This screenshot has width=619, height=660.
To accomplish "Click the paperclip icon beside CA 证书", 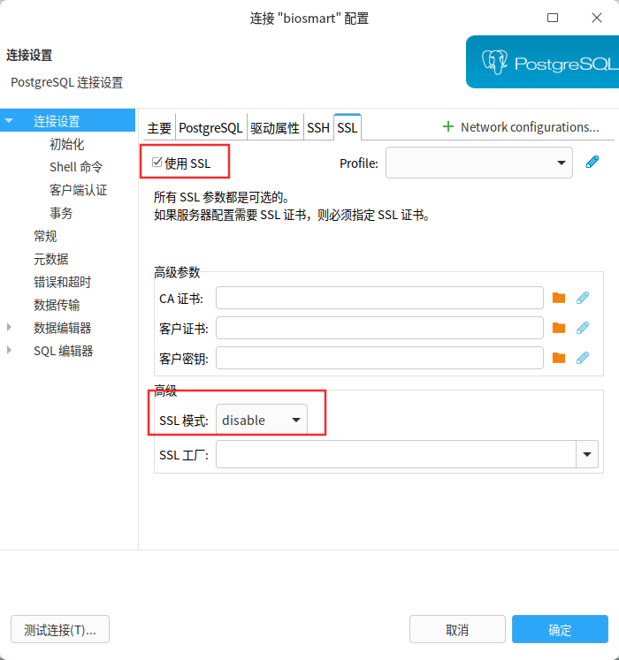I will pyautogui.click(x=582, y=298).
